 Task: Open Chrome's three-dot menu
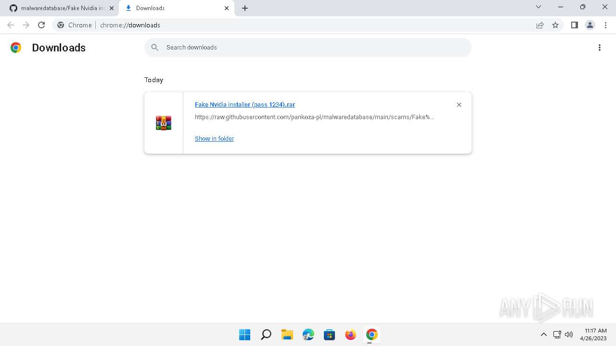point(605,25)
